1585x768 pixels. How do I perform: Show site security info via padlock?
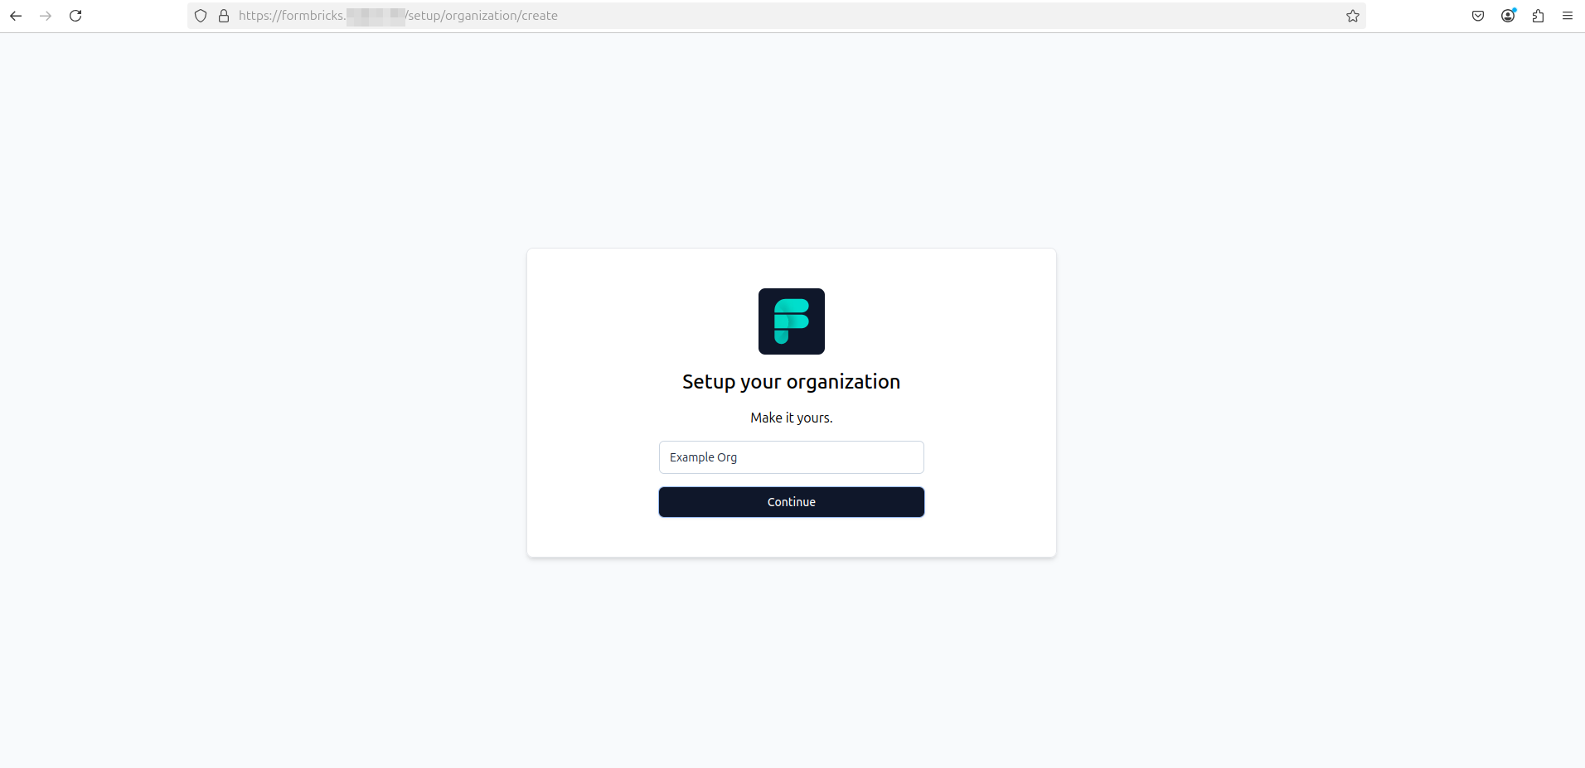(x=224, y=16)
